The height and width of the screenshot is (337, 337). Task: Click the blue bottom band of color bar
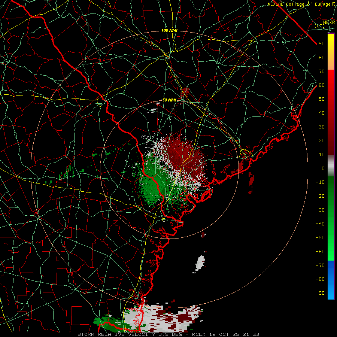331,280
